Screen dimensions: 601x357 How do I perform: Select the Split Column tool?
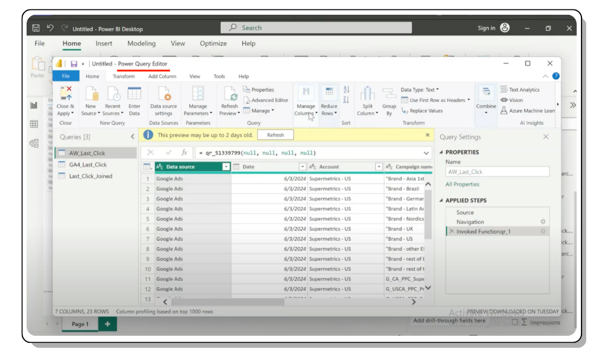click(368, 94)
